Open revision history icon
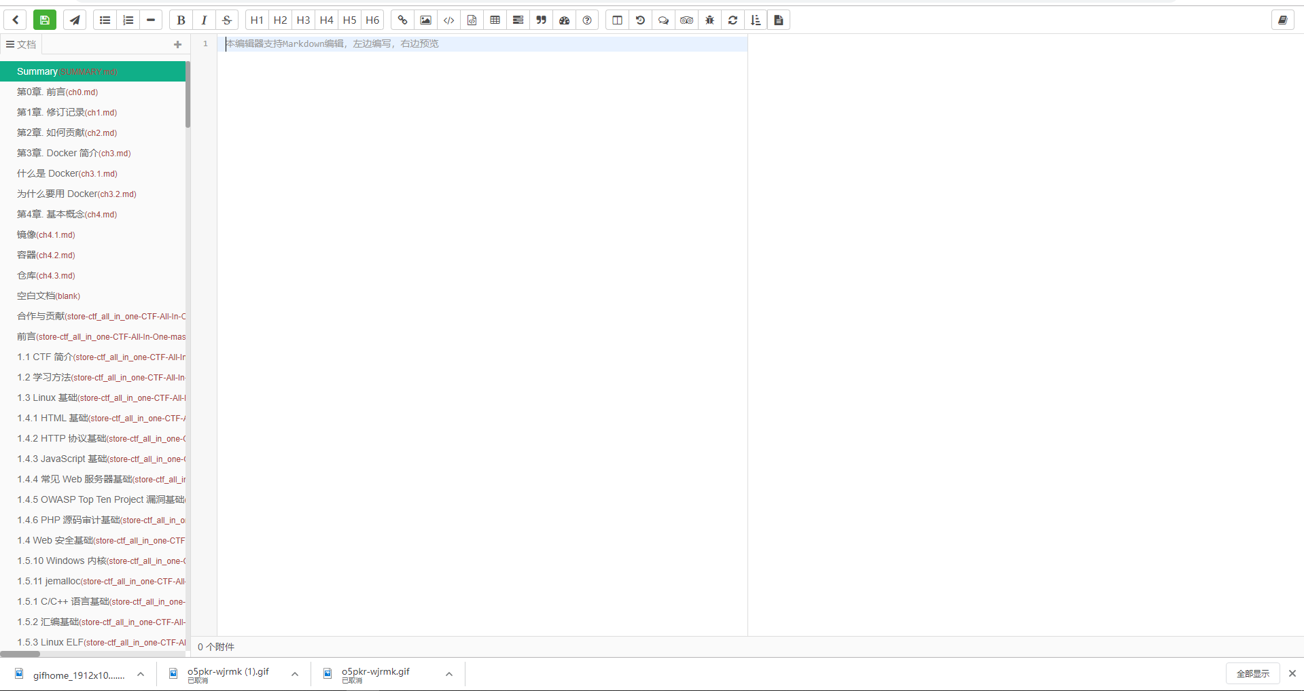 pyautogui.click(x=640, y=20)
